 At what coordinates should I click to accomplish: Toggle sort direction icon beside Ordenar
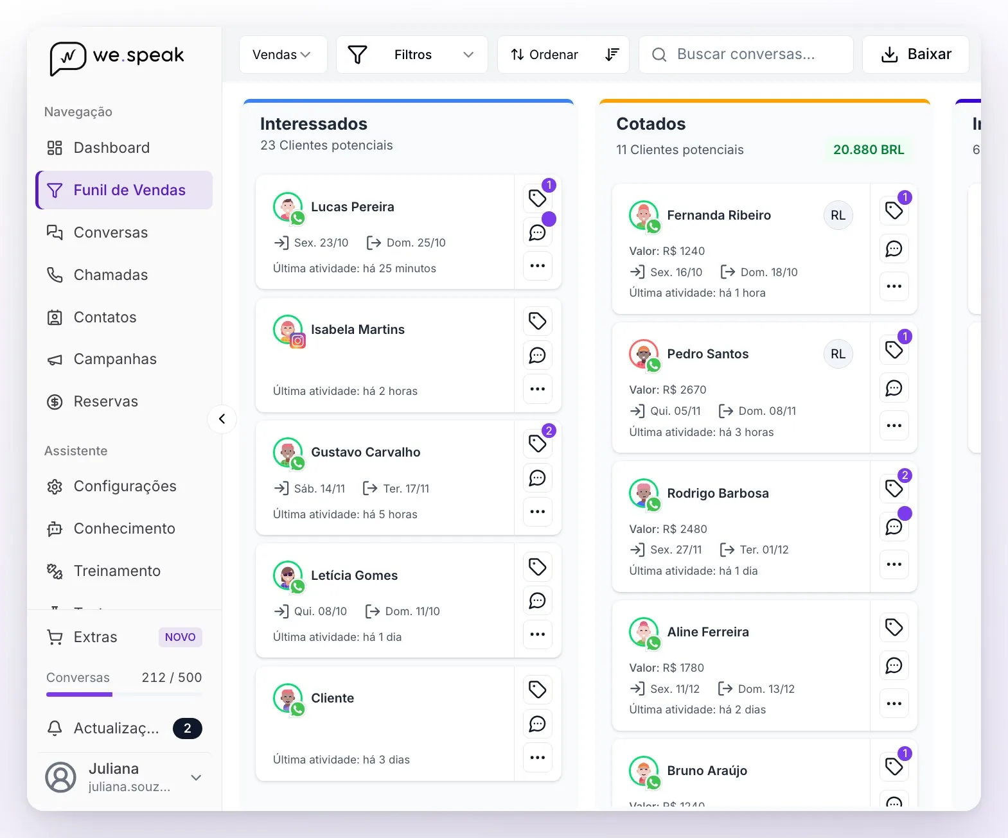pos(612,55)
